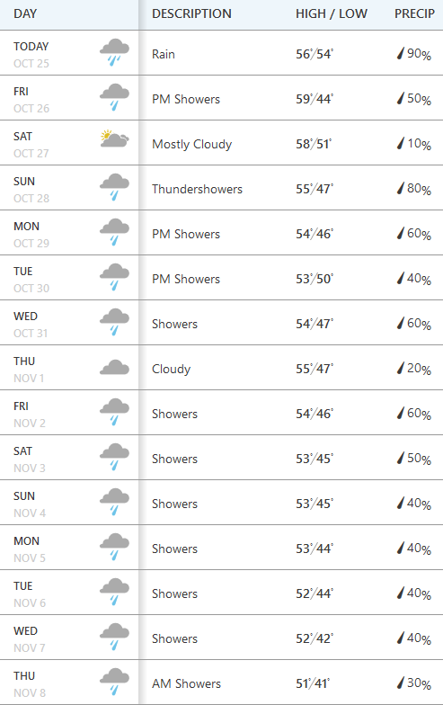Click the PRECIP column header
Viewport: 443px width, 705px height.
(x=414, y=13)
